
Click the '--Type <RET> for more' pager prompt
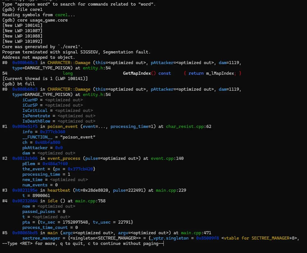(x=83, y=243)
